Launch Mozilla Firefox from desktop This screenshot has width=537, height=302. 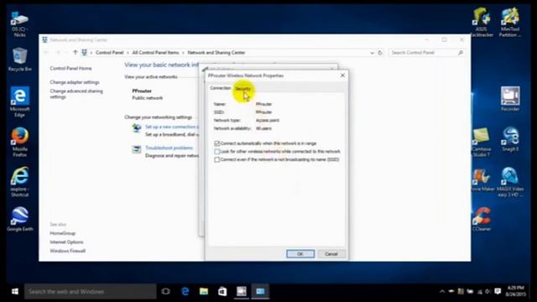point(19,142)
